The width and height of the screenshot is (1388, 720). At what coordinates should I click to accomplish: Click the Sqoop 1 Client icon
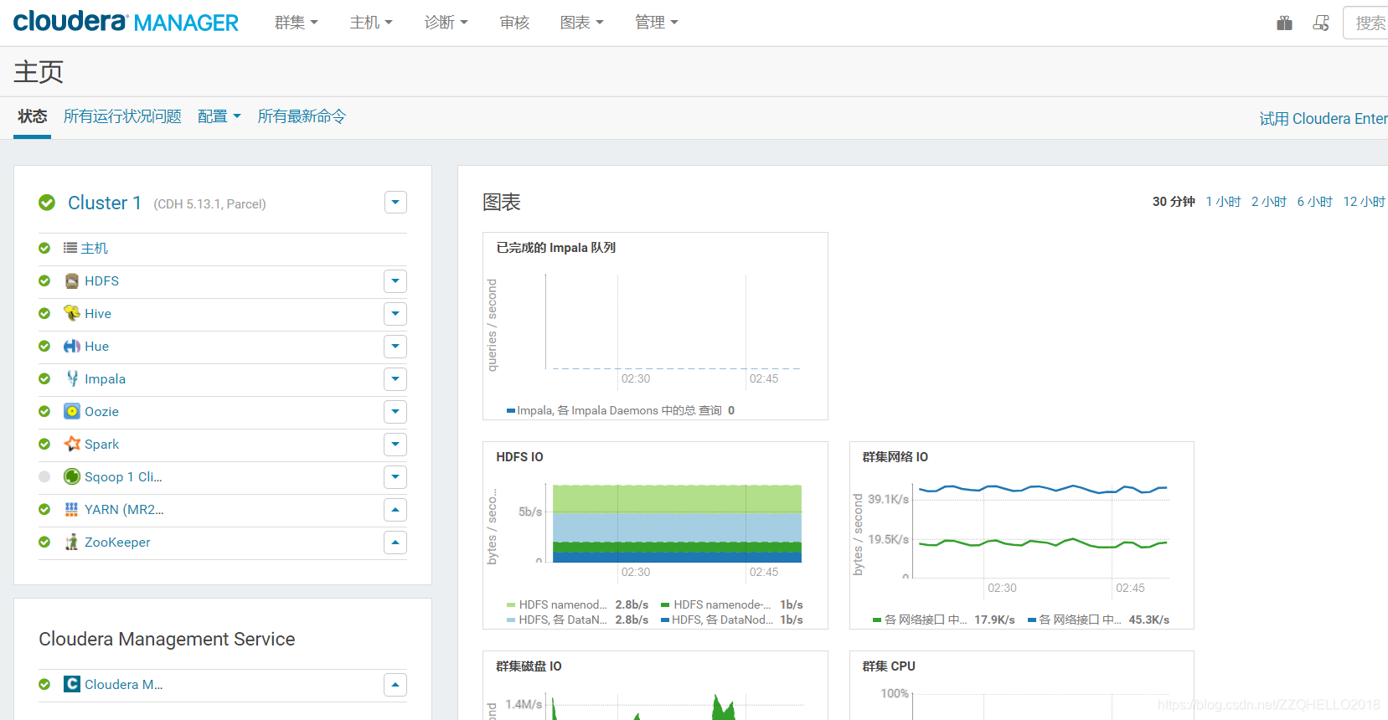pos(72,476)
